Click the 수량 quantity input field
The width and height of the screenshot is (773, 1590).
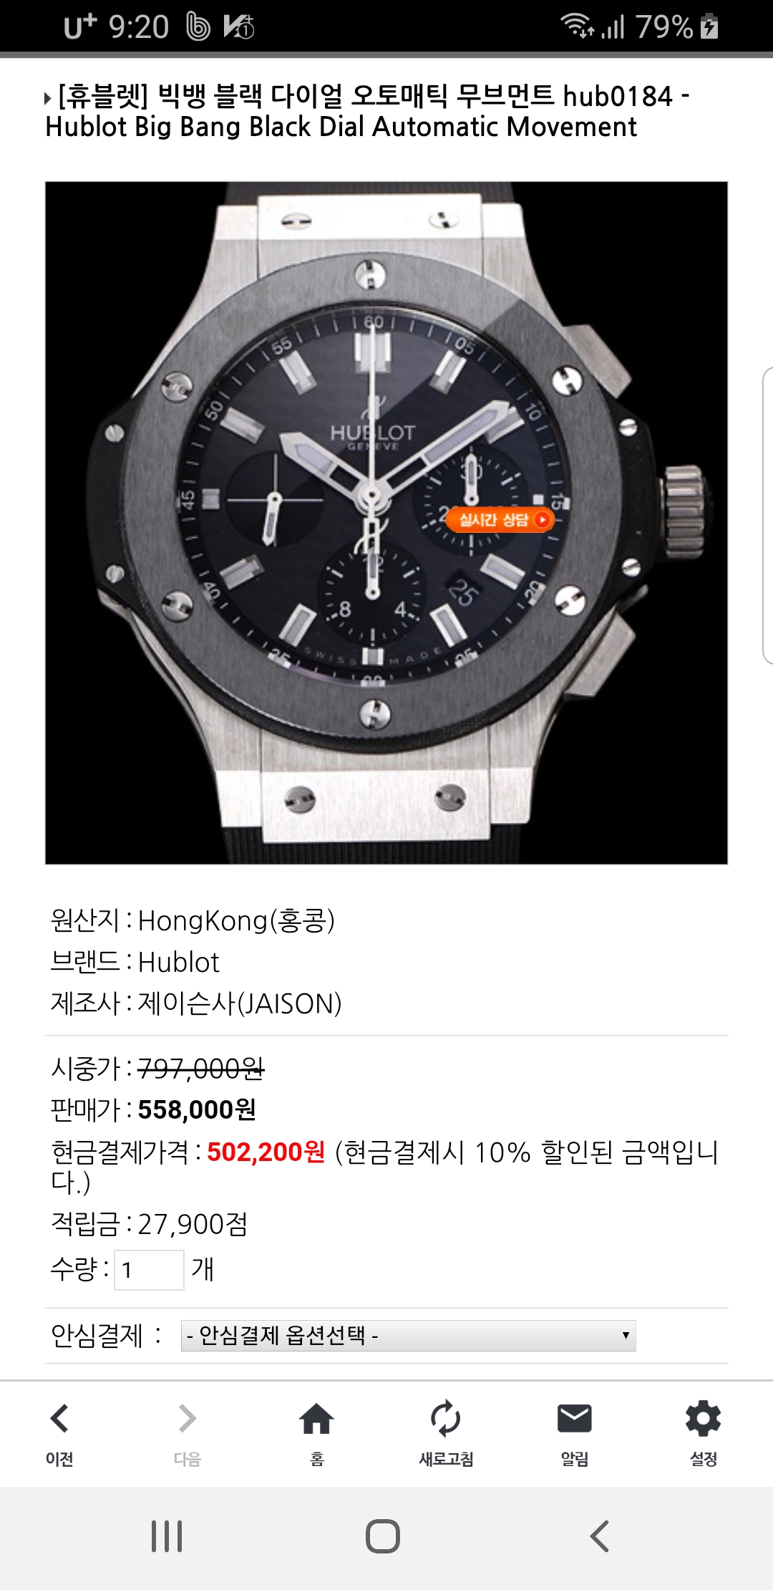(149, 1270)
